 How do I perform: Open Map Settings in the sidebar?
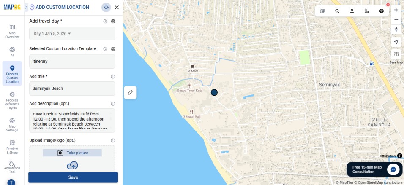click(12, 125)
